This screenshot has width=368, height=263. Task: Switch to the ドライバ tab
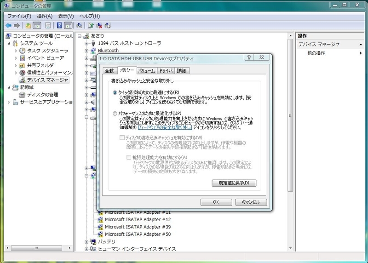tap(166, 71)
